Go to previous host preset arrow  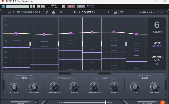(31, 6)
